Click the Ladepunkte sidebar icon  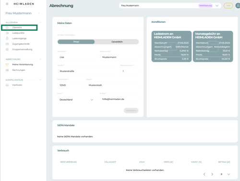click(7, 33)
